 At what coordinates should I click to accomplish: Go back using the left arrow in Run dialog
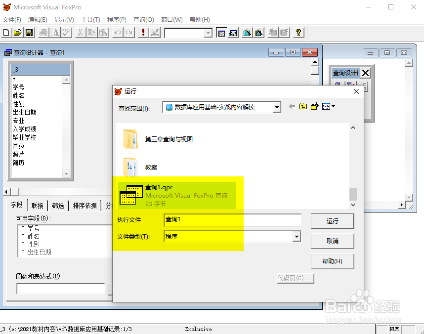click(292, 106)
